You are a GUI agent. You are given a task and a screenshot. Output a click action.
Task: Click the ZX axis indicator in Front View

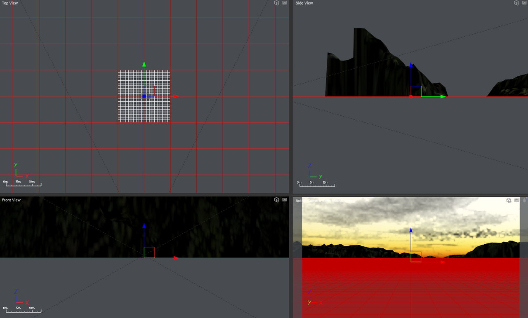pyautogui.click(x=21, y=297)
